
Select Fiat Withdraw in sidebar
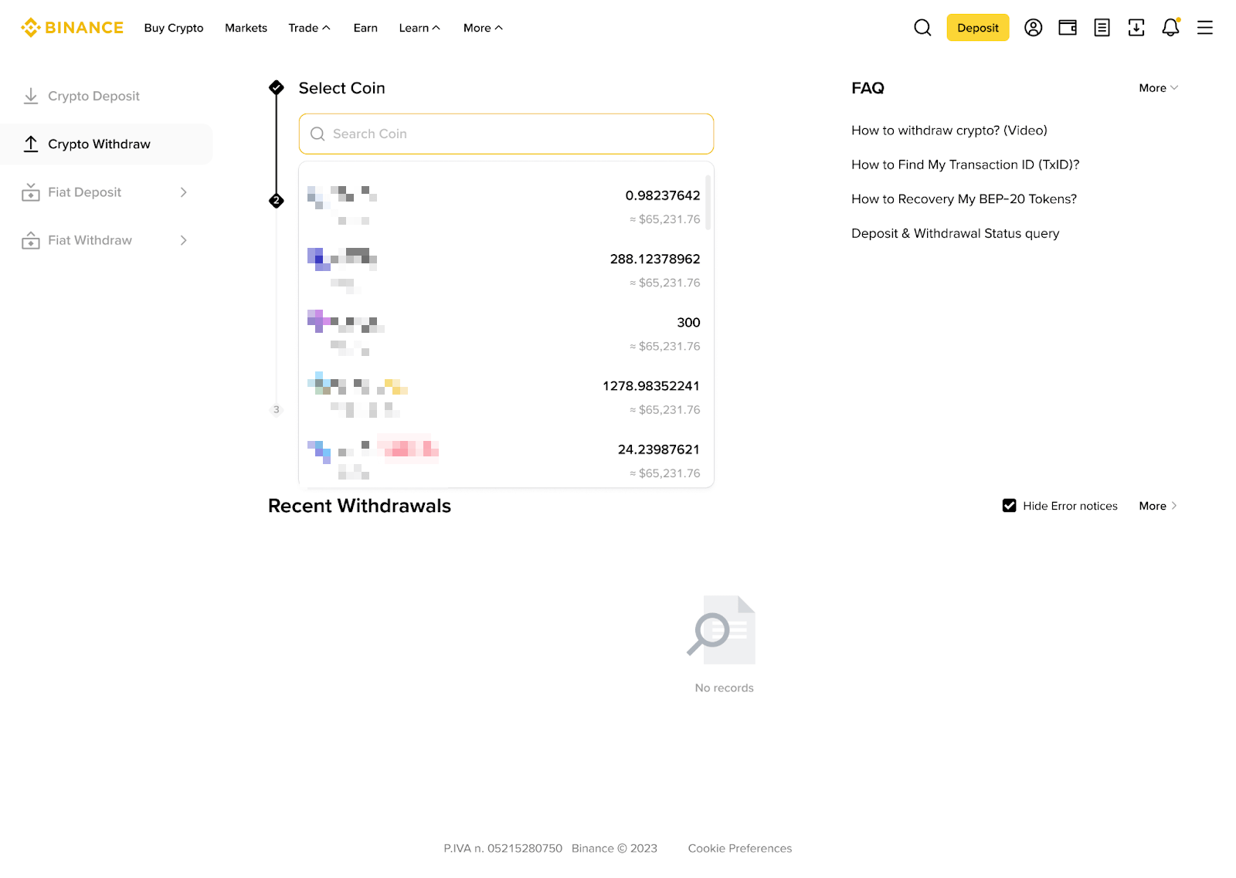[107, 240]
